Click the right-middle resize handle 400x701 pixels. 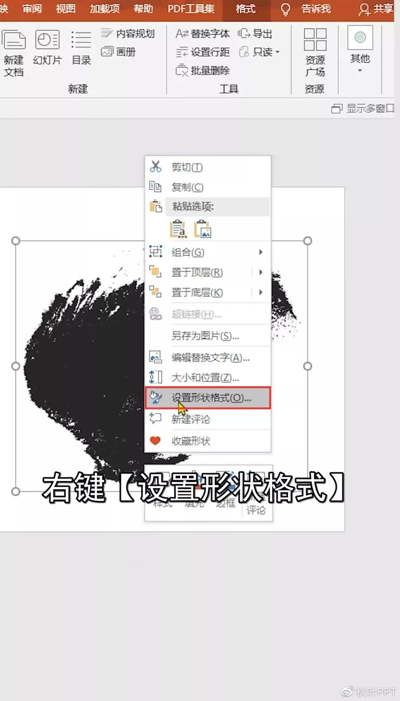pyautogui.click(x=307, y=366)
